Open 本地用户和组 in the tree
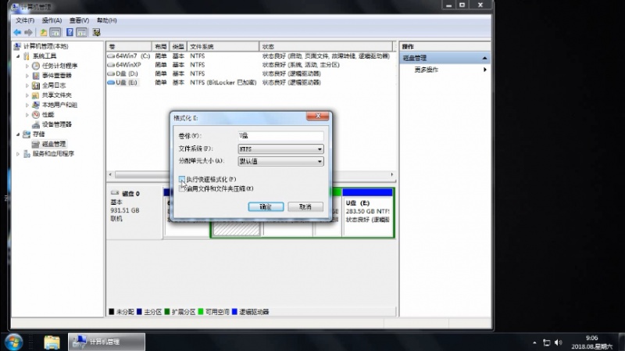 click(59, 105)
